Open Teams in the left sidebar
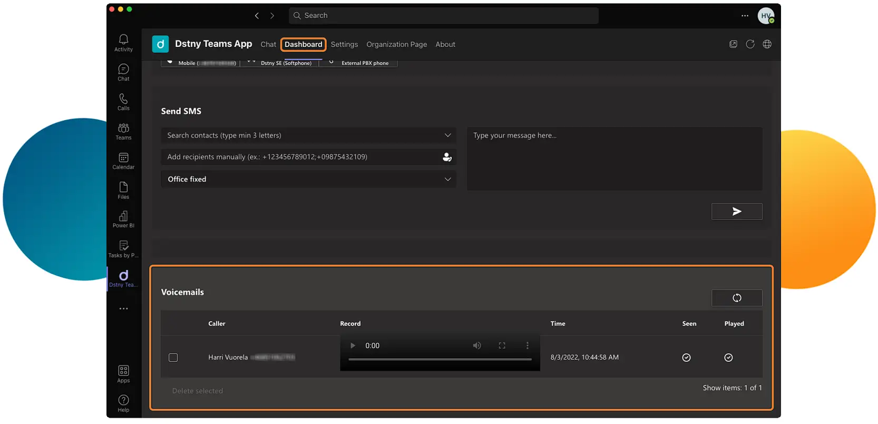 click(x=123, y=131)
